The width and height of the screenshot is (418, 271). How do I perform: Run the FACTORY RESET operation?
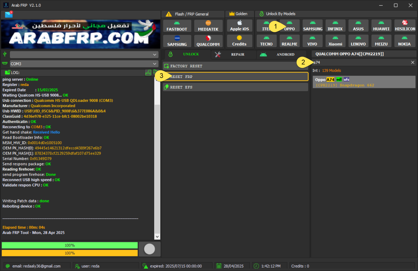(236, 66)
